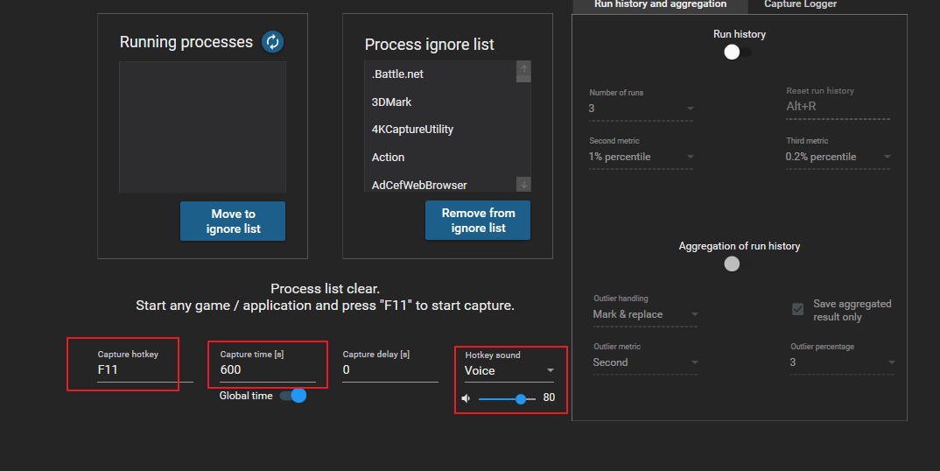Click the ignore list scroll down arrow
The width and height of the screenshot is (940, 471).
[x=523, y=184]
